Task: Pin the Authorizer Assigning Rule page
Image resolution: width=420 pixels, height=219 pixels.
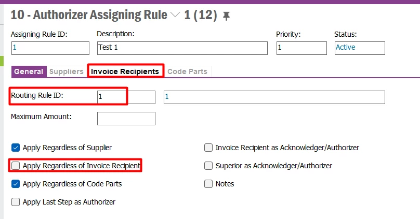Action: (x=226, y=16)
